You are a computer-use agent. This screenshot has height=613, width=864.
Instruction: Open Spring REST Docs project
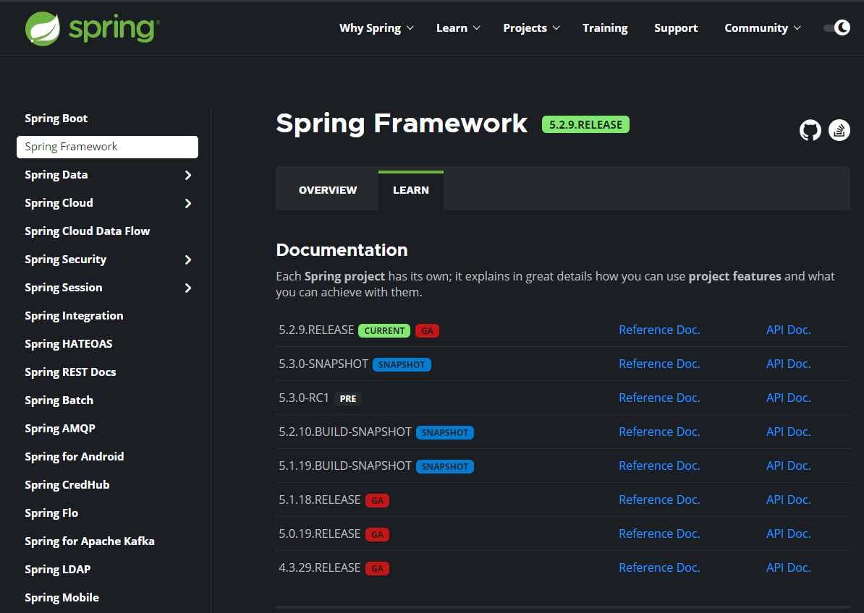pos(70,372)
